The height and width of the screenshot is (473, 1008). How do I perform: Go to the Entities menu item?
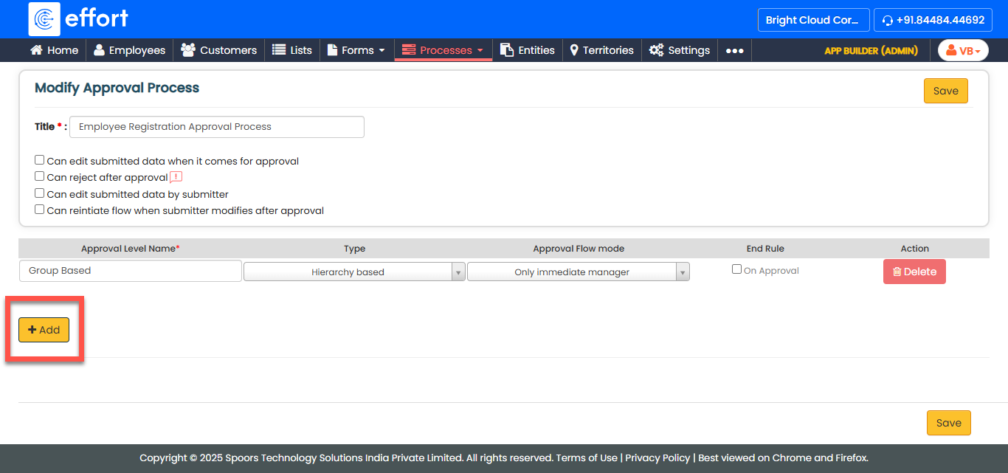coord(528,50)
